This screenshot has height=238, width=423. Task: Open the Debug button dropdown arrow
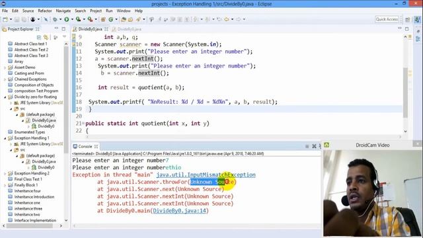[x=60, y=19]
